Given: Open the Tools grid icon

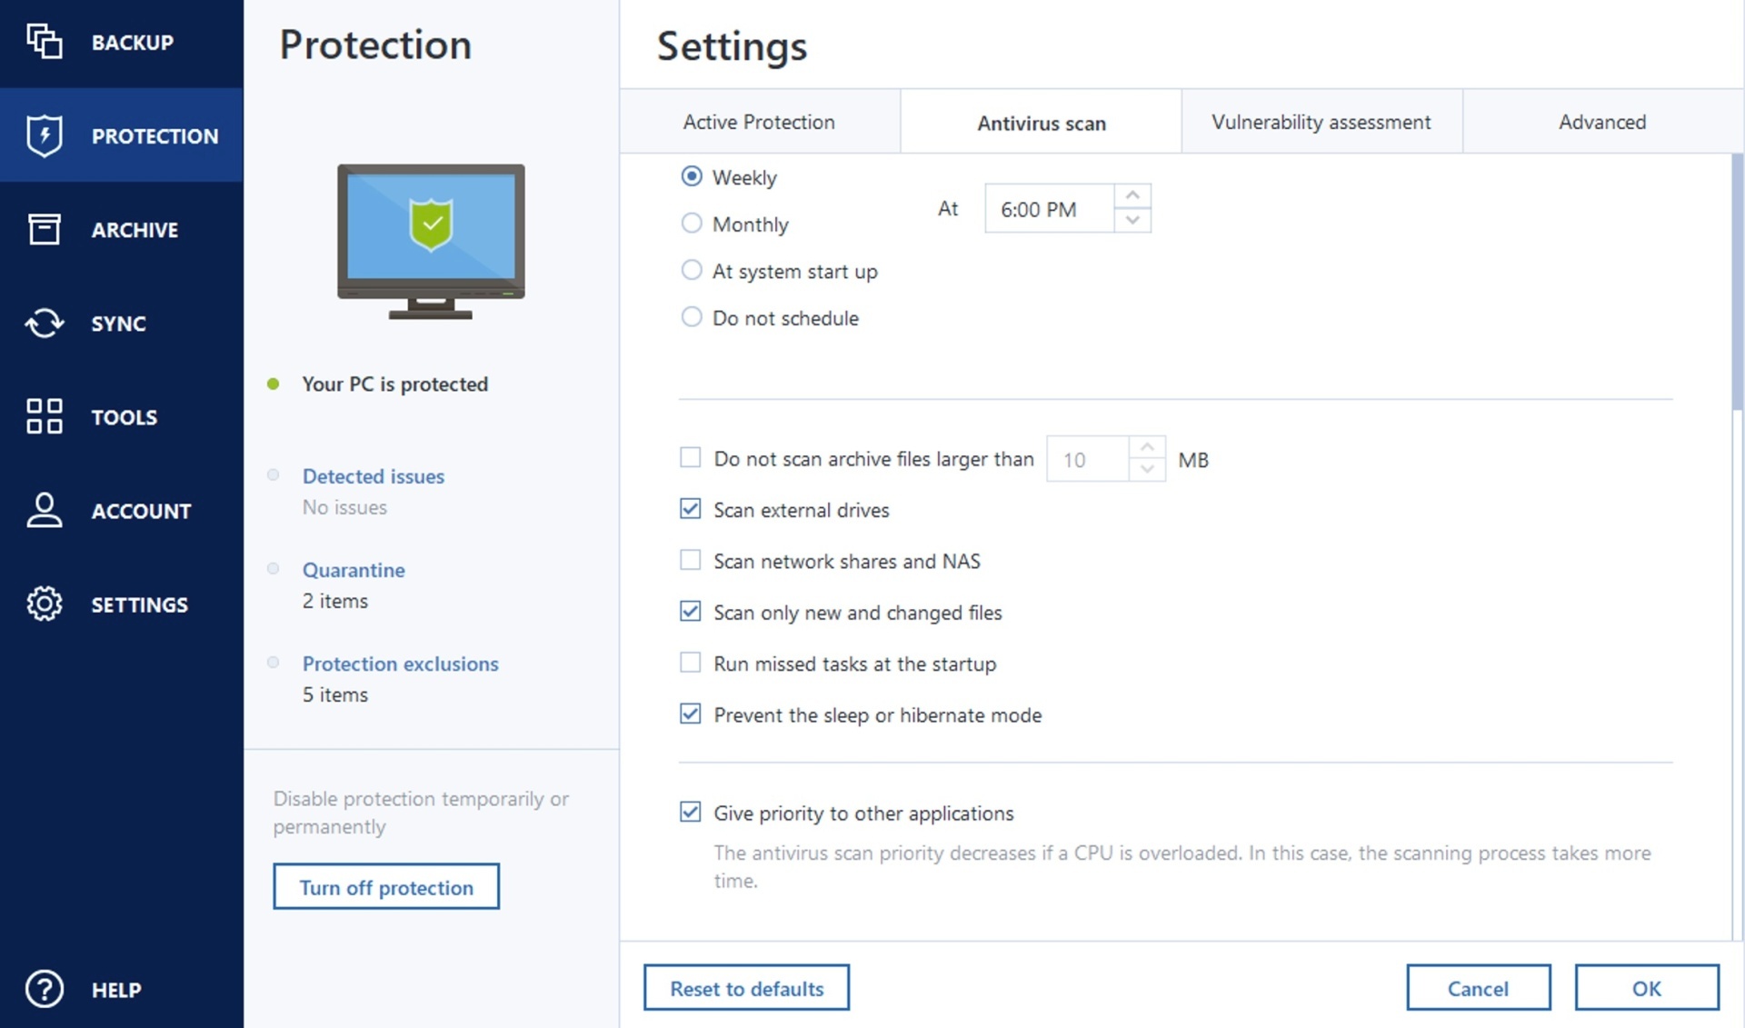Looking at the screenshot, I should tap(44, 416).
